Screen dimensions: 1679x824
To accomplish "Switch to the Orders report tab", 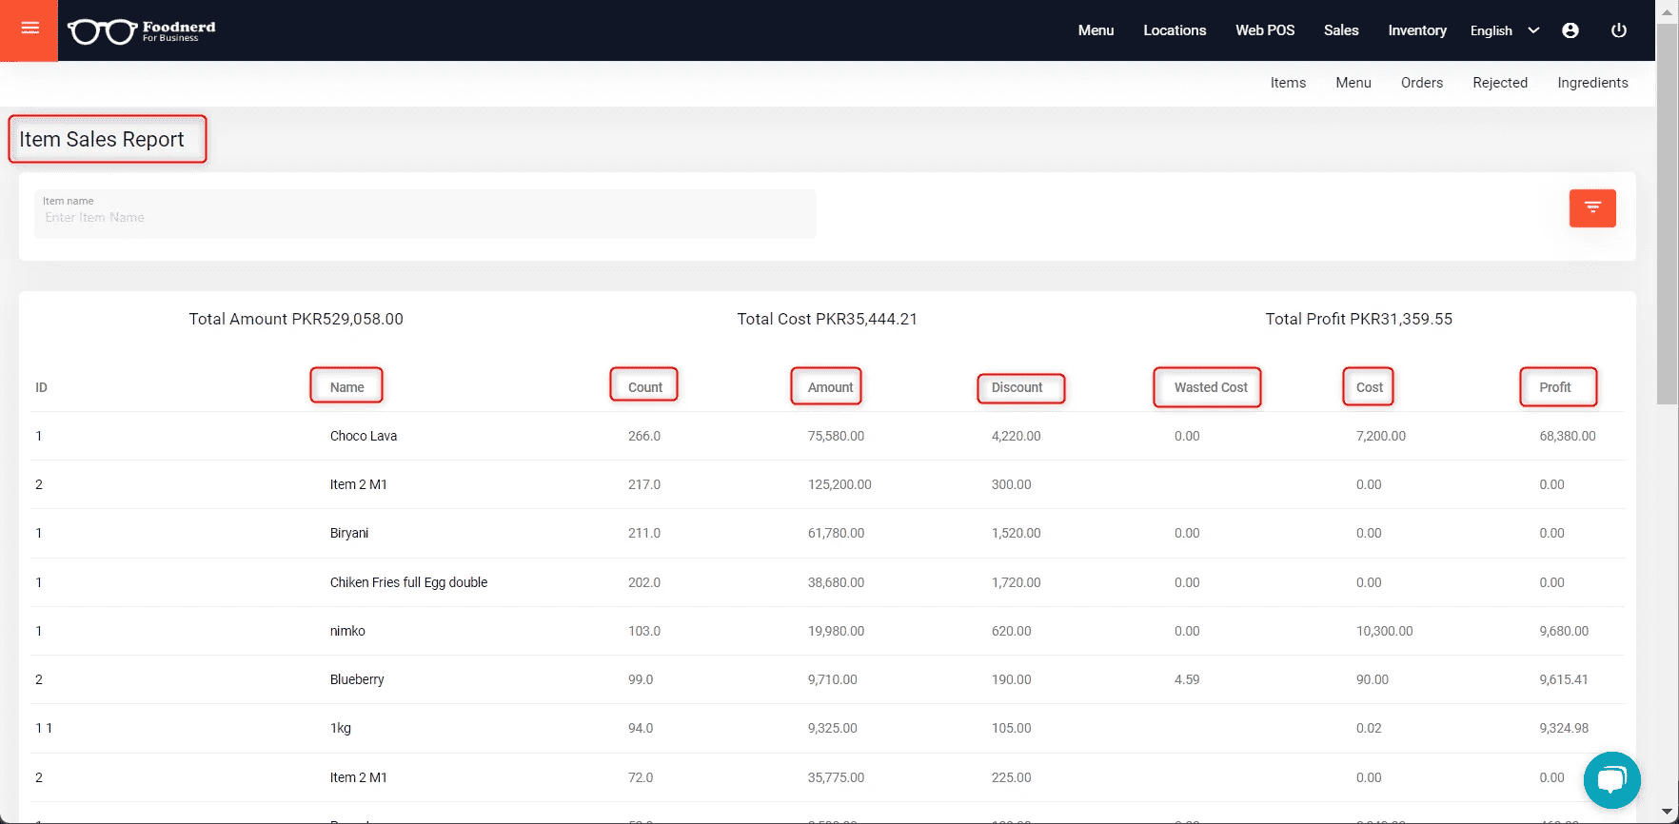I will pos(1422,83).
